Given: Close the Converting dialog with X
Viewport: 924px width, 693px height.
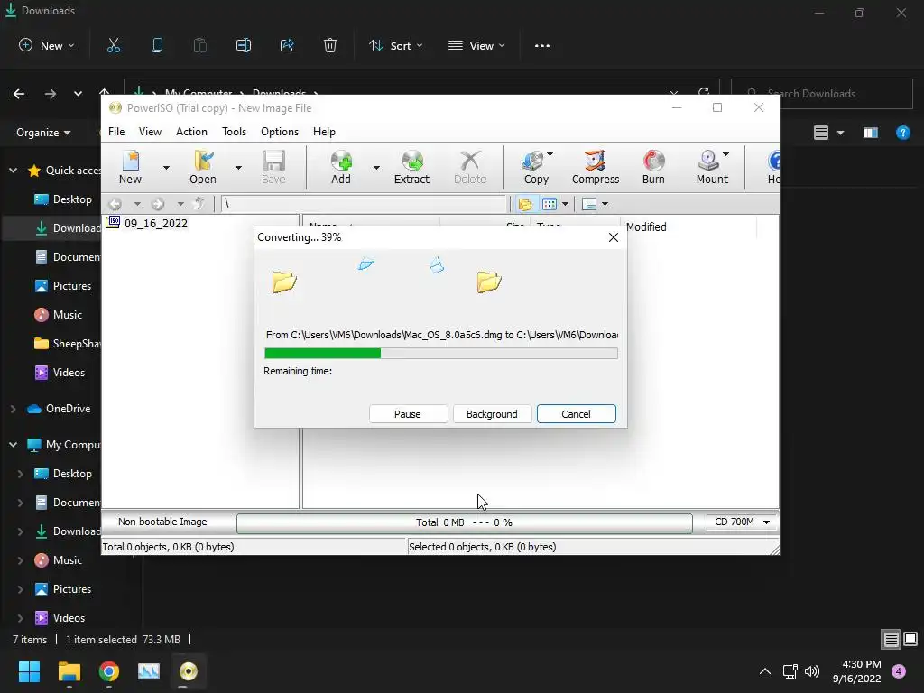Looking at the screenshot, I should pos(614,237).
